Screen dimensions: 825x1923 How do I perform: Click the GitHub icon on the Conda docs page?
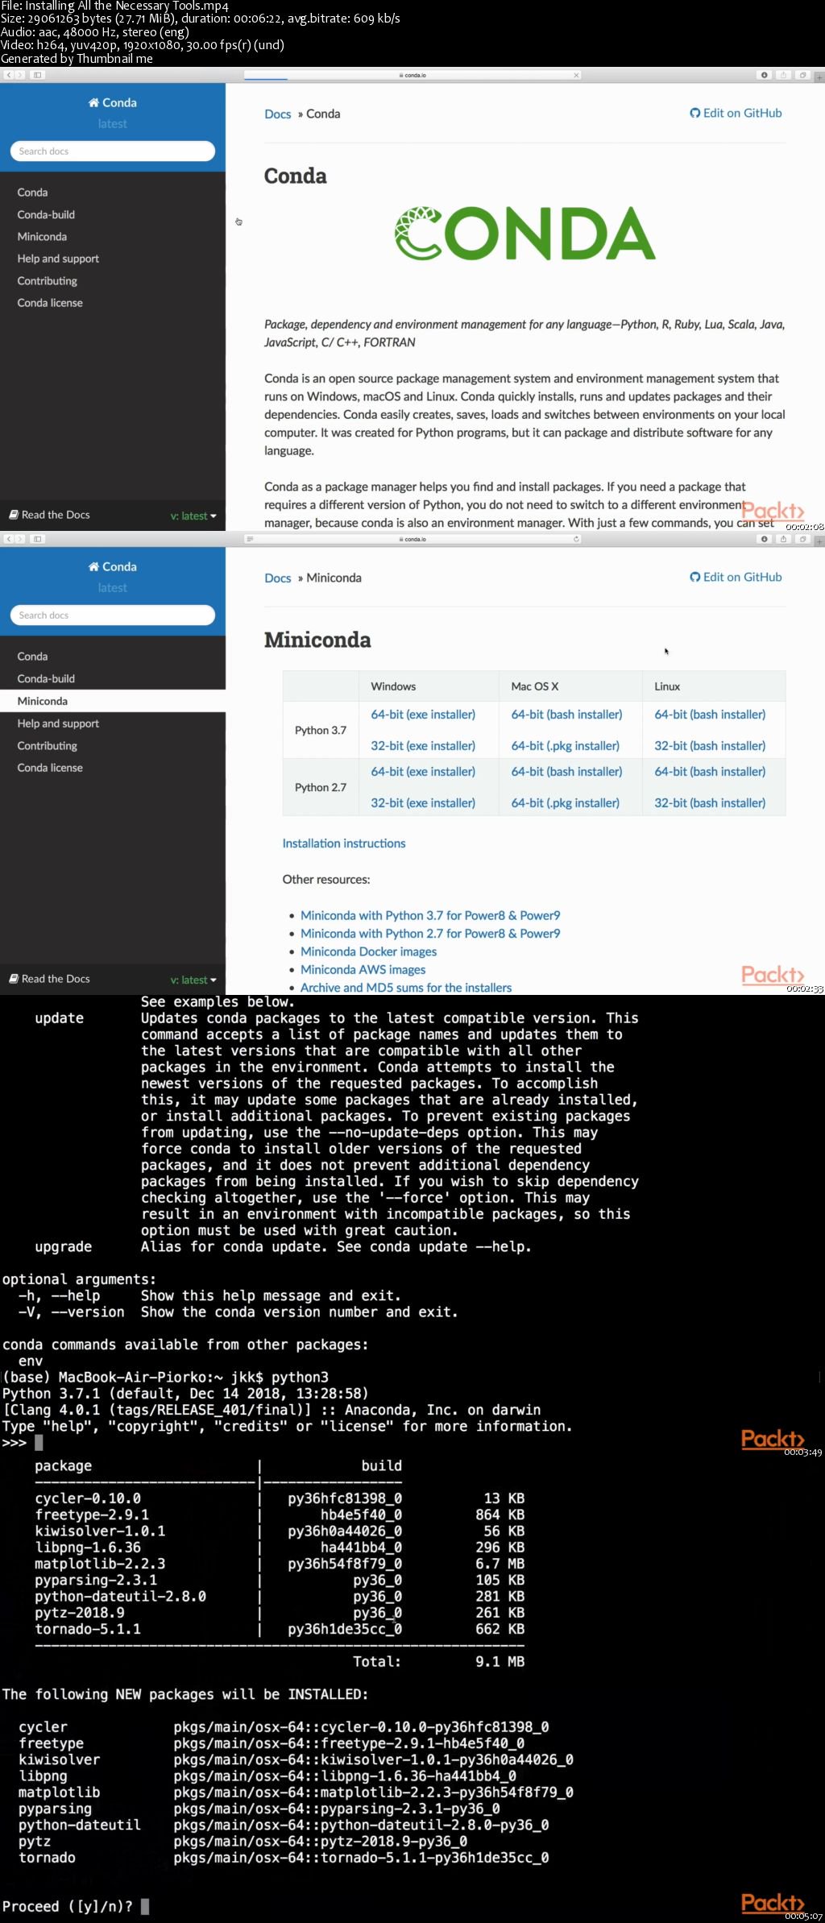694,113
